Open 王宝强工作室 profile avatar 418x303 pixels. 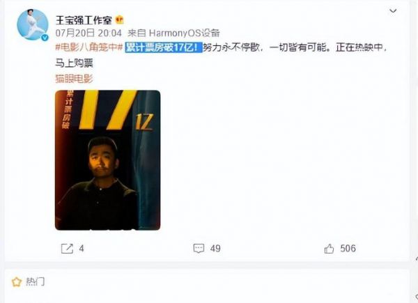point(33,24)
